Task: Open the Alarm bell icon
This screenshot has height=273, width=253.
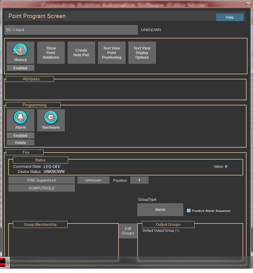Action: click(20, 118)
